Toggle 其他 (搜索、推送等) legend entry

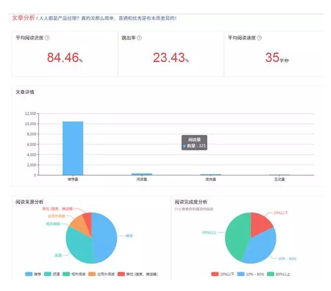(x=139, y=274)
